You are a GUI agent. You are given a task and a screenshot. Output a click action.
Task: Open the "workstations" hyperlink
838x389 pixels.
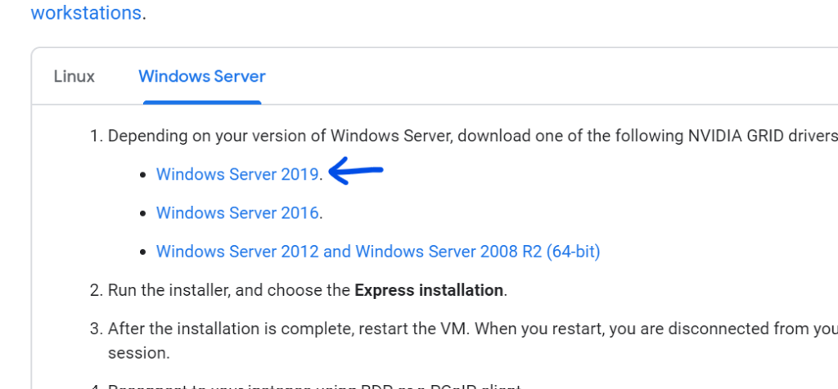(86, 11)
